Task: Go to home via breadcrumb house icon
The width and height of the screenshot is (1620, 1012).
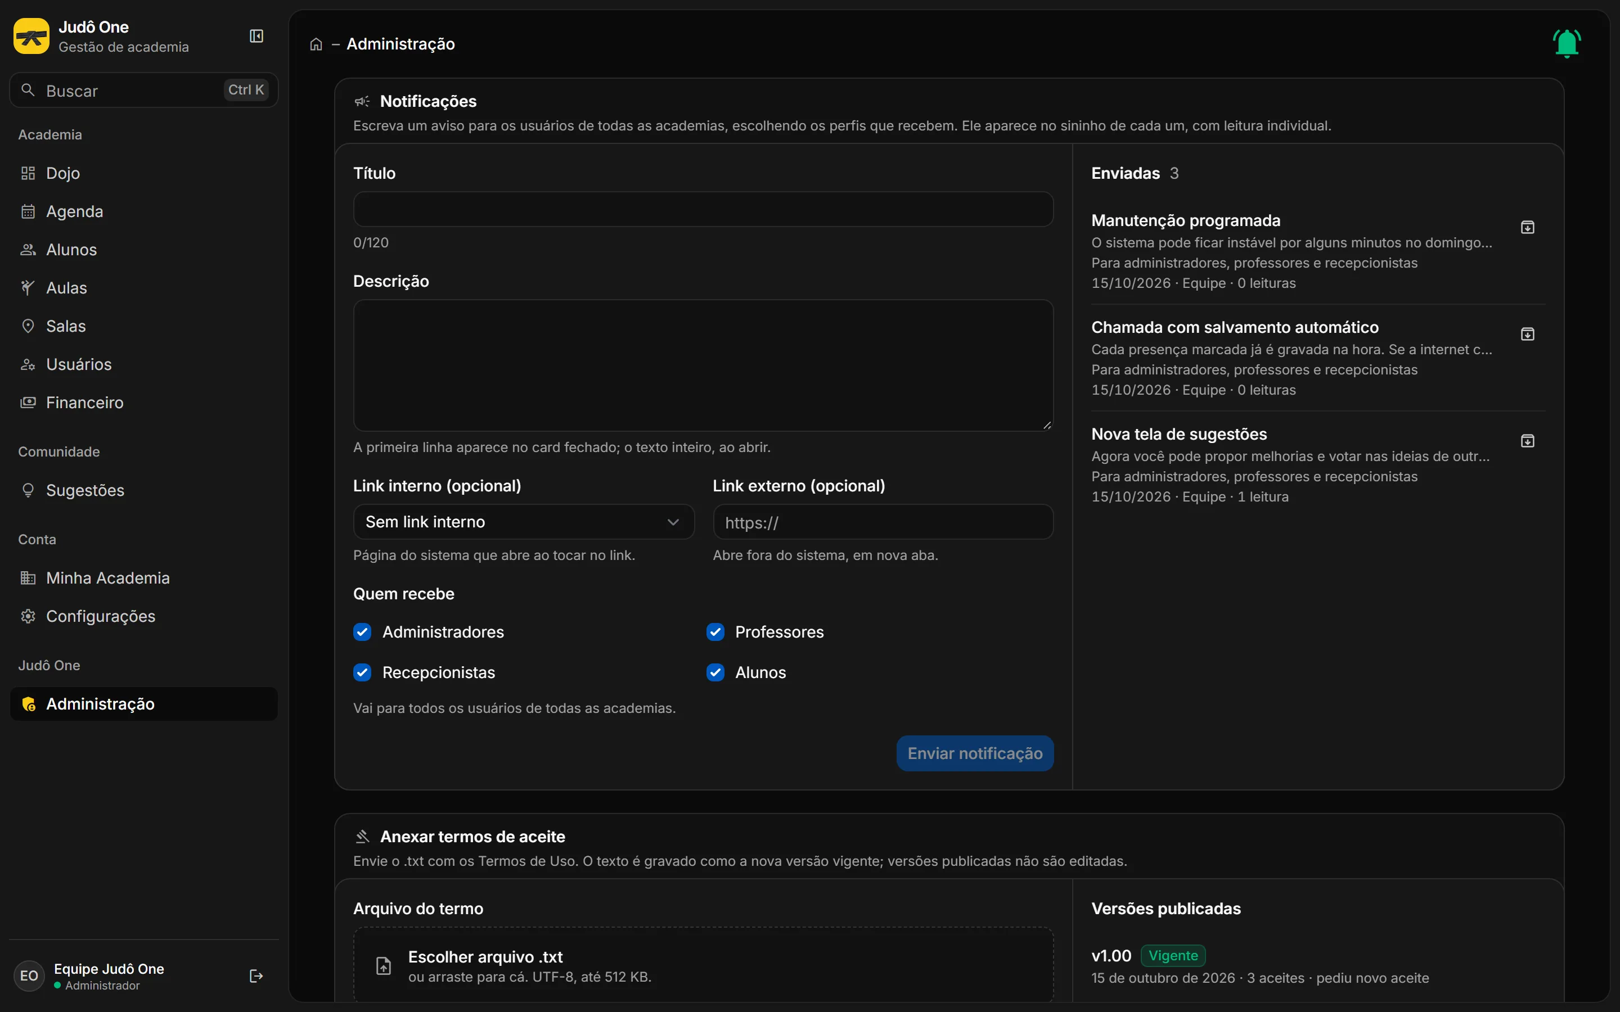Action: click(316, 44)
